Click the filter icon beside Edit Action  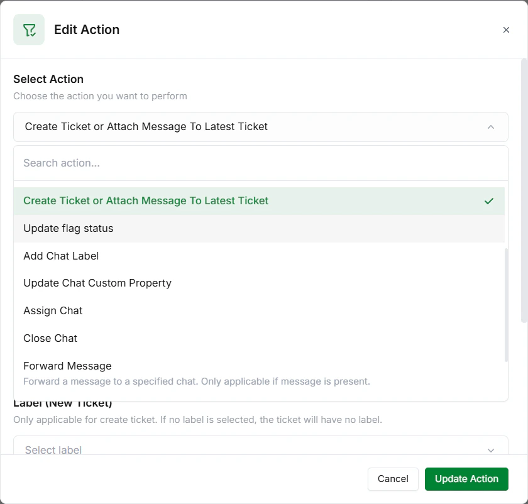point(29,30)
